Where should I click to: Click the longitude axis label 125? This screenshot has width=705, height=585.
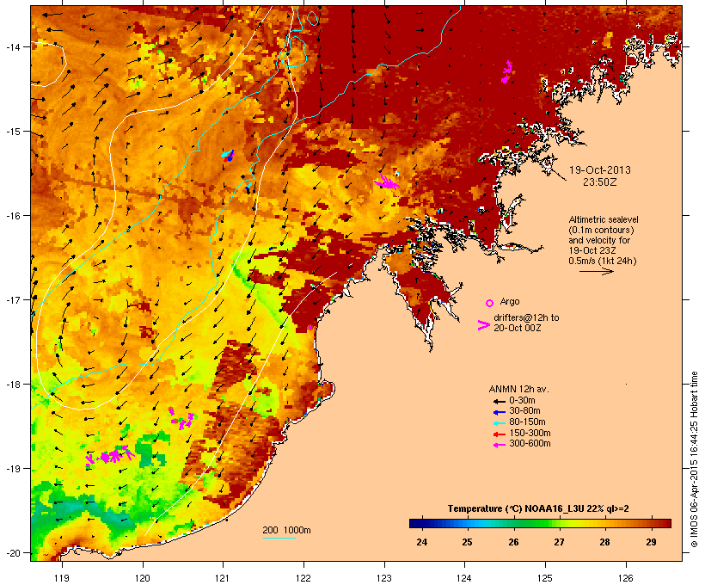tap(545, 578)
